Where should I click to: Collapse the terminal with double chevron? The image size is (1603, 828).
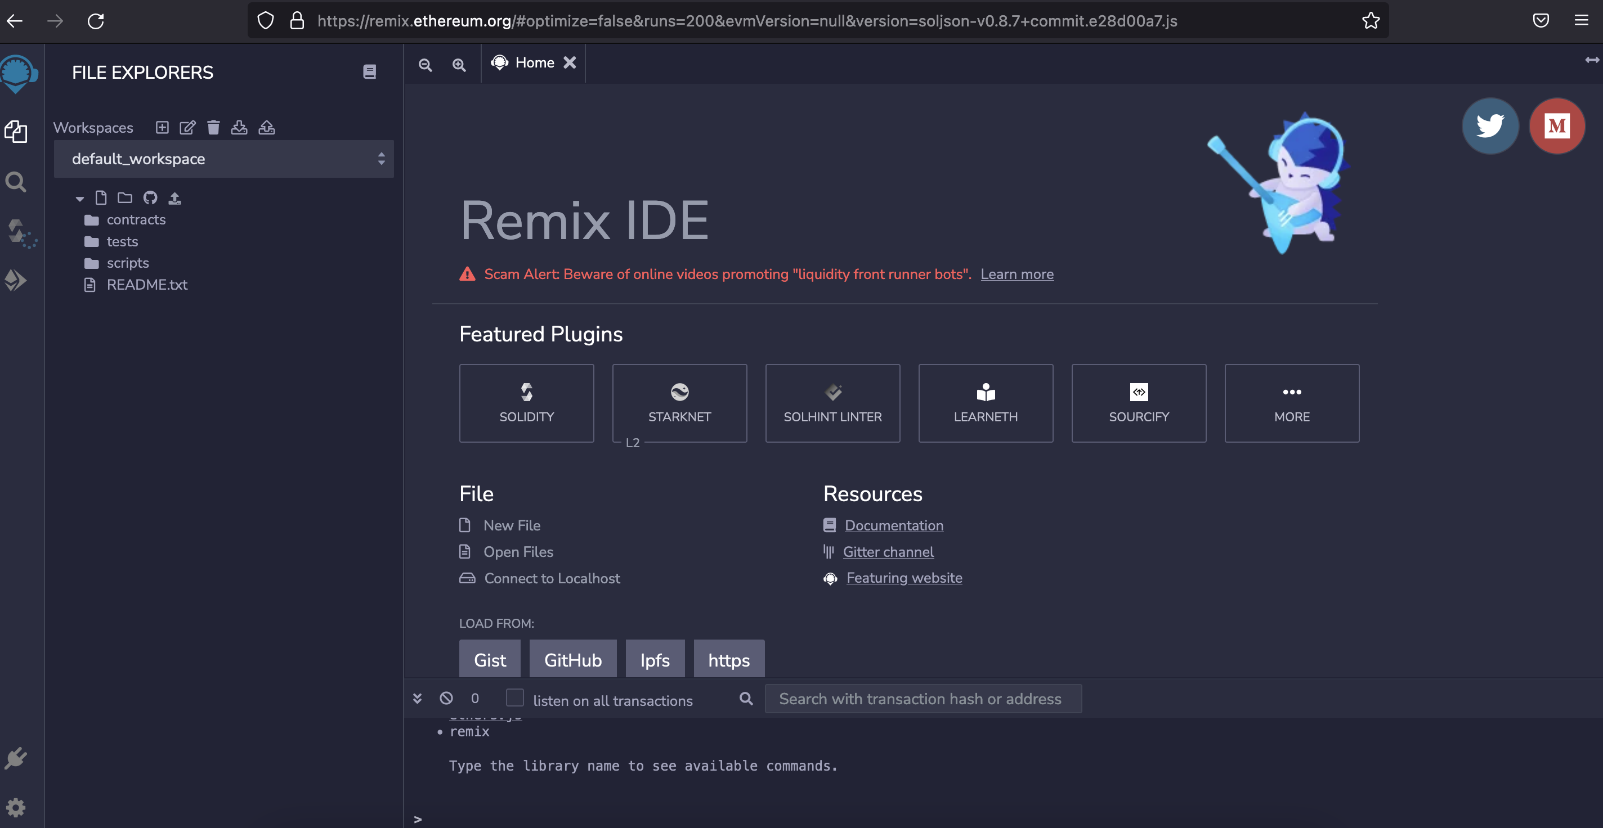click(x=418, y=698)
